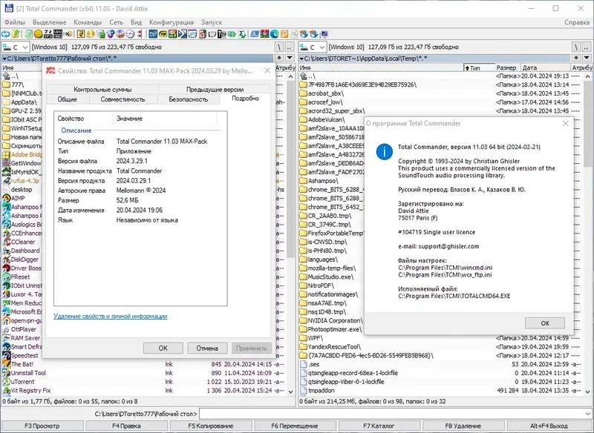Click the Total Commander floppy icon in the title bar
The width and height of the screenshot is (594, 433).
[9, 8]
